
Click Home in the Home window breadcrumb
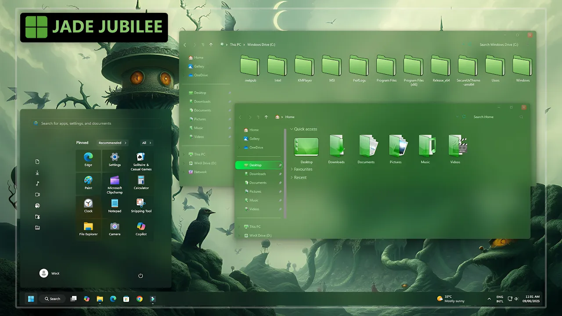point(290,117)
